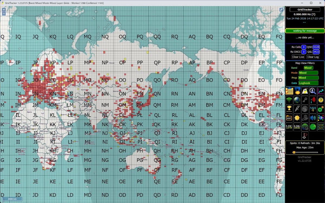Click the green radar icon
Viewport: 325px width, 203px height.
(313, 127)
